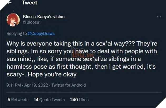The image size is (166, 108).
Task: View the 5 Retweets list
Action: (x=18, y=100)
